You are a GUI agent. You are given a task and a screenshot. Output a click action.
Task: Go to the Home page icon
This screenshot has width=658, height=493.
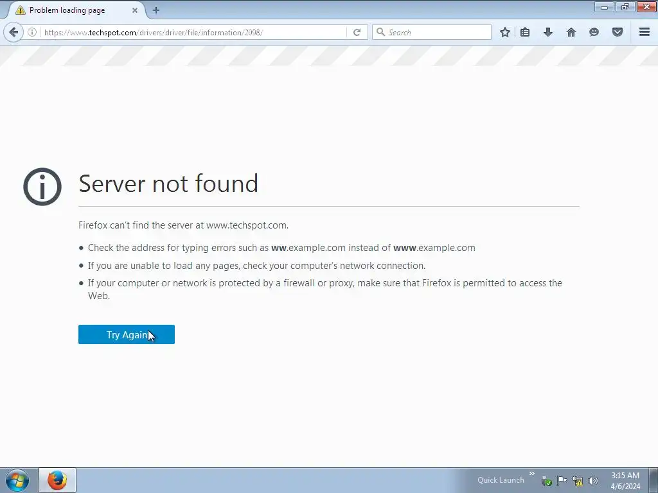point(571,32)
